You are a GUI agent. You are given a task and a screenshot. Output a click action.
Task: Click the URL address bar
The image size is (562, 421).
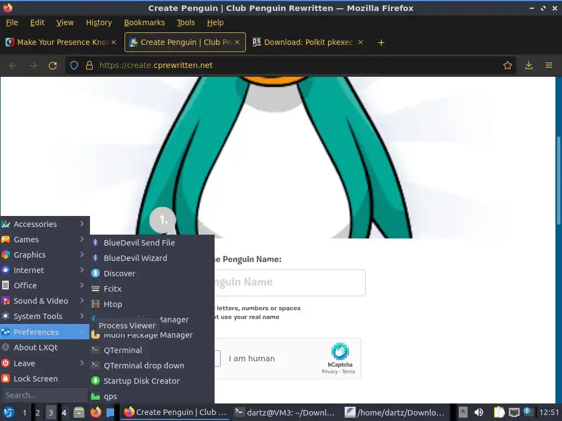coord(290,65)
